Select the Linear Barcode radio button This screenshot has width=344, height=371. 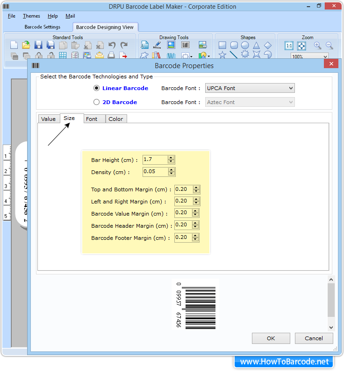coord(96,88)
